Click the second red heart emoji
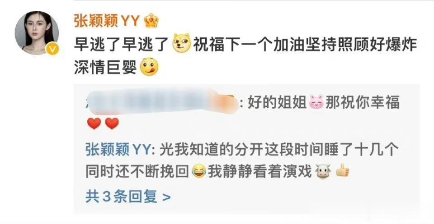 (x=112, y=123)
